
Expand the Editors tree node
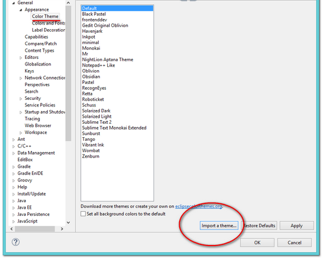pyautogui.click(x=21, y=58)
